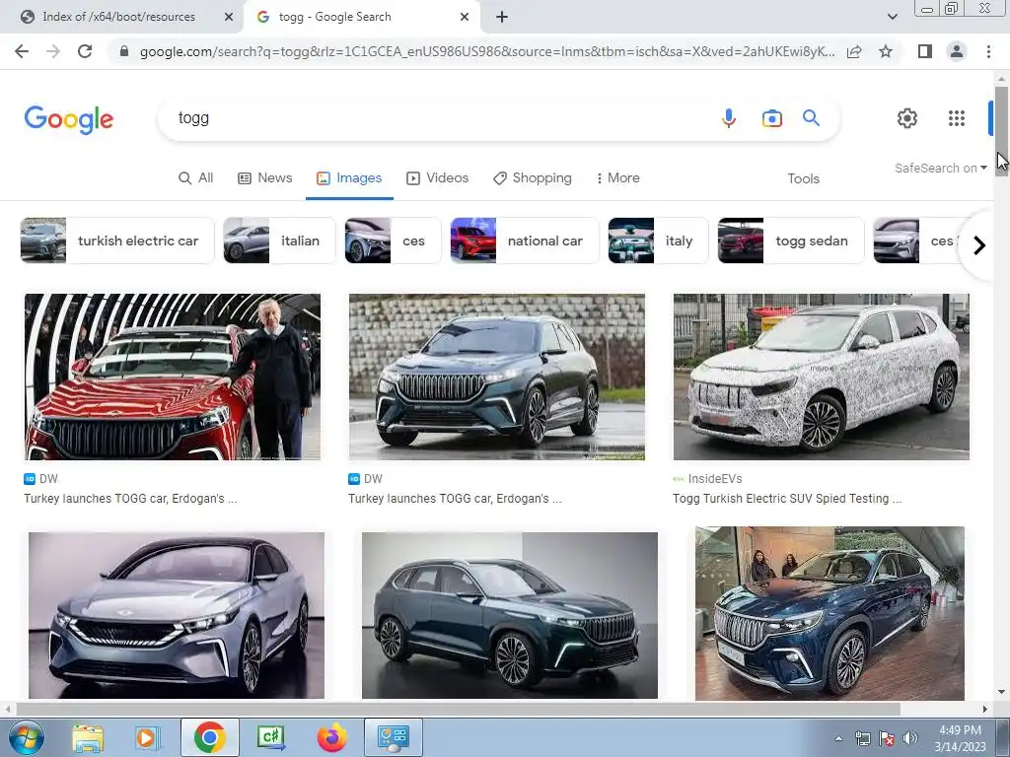The width and height of the screenshot is (1010, 757).
Task: Open volume control in system tray
Action: (910, 738)
